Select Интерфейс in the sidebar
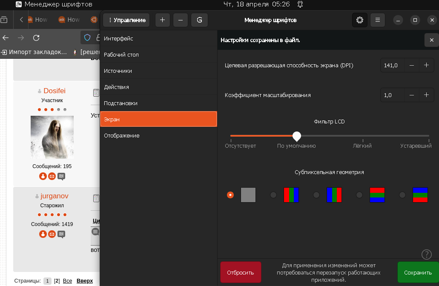 [x=158, y=38]
